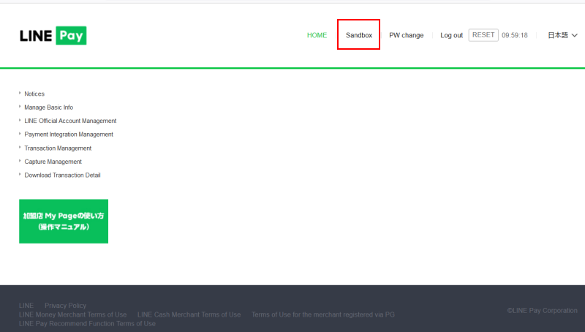Select Capture Management
Viewport: 585px width, 332px height.
pyautogui.click(x=53, y=162)
